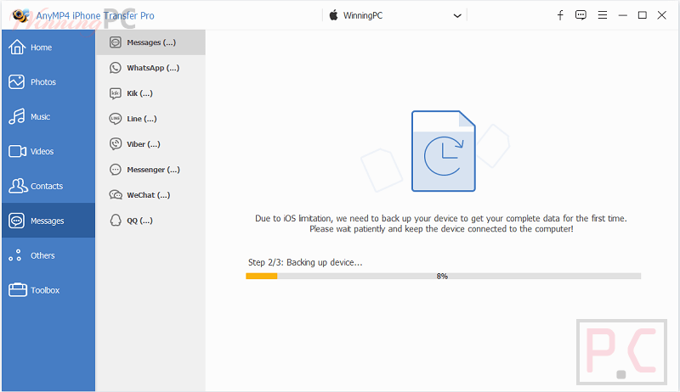Click the 'Due to iOS limitation' message
The image size is (680, 392).
(441, 219)
